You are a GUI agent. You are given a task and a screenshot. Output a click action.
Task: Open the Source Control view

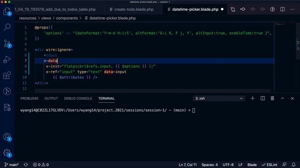7,43
